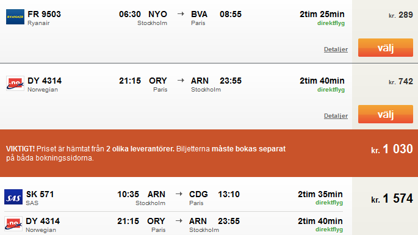
Task: Click direktflyg label under 2tim 25min
Action: [331, 23]
